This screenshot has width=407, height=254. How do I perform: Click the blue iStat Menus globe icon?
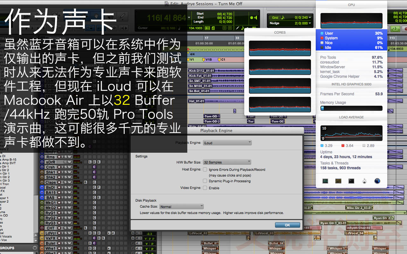377,181
